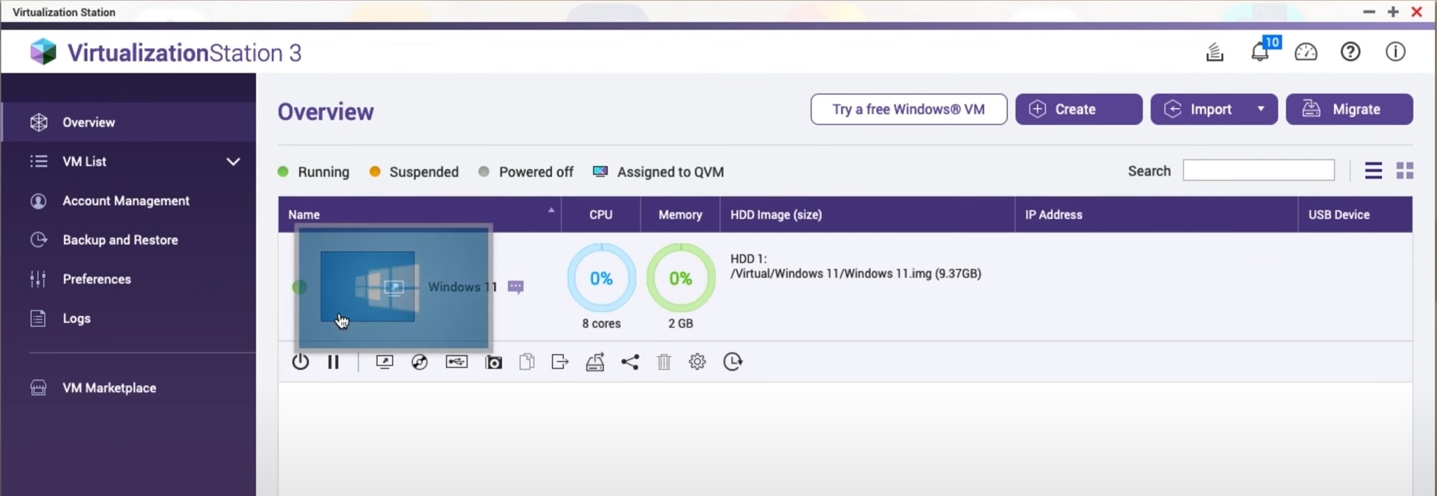
Task: Sort by the Name column header
Action: (420, 215)
